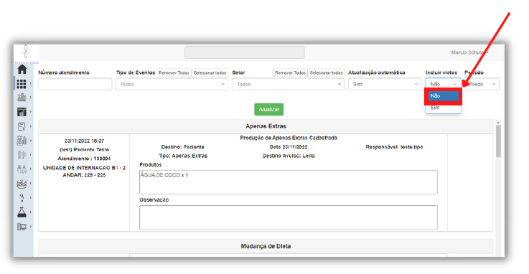Click the green Atualizar button
The image size is (529, 274).
(x=269, y=110)
